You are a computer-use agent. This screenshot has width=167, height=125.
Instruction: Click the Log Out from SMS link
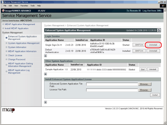coord(152,11)
